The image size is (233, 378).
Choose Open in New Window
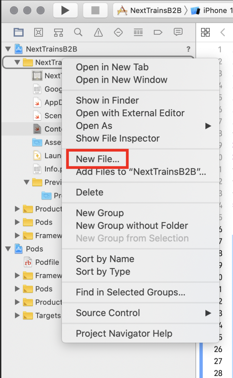point(121,80)
